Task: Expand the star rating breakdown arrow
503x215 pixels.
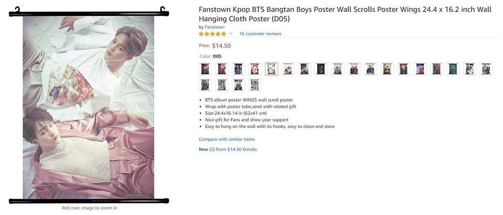Action: click(x=231, y=34)
